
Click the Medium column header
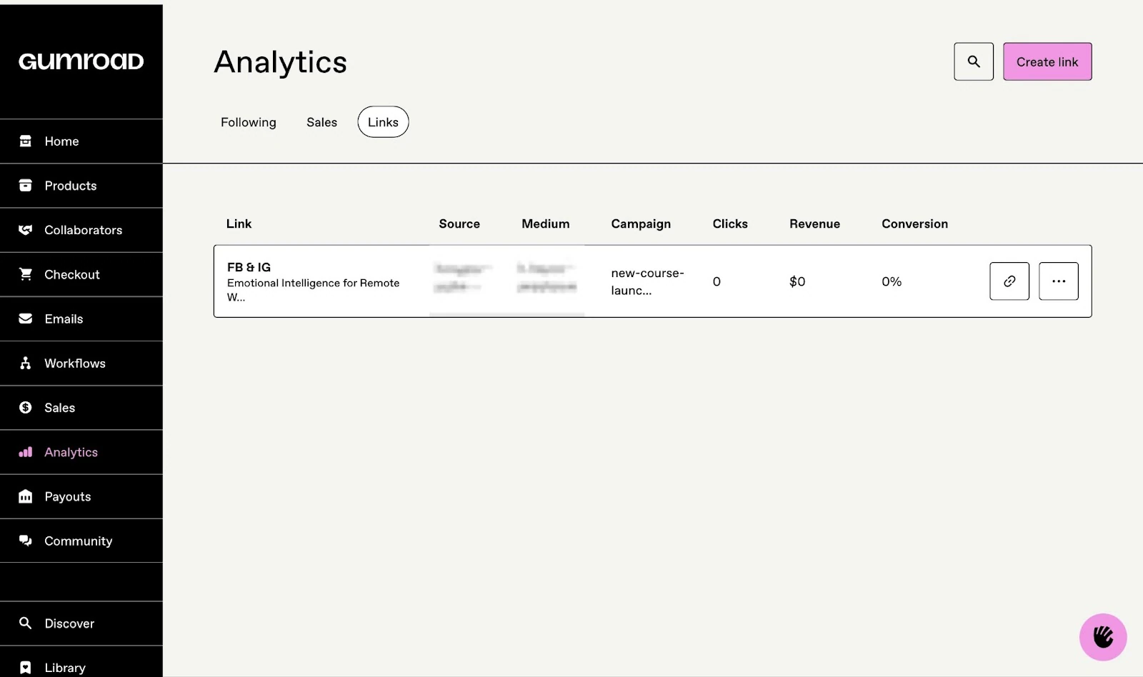point(546,224)
